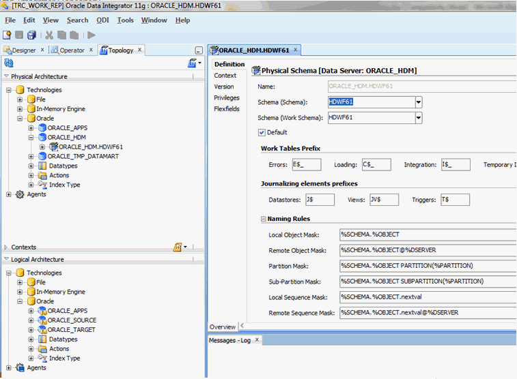Select the ORACLE_HDM data server icon
This screenshot has width=517, height=379.
pos(42,137)
